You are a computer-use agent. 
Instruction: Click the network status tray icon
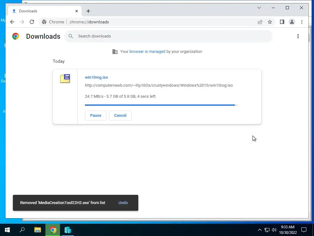pos(267,230)
